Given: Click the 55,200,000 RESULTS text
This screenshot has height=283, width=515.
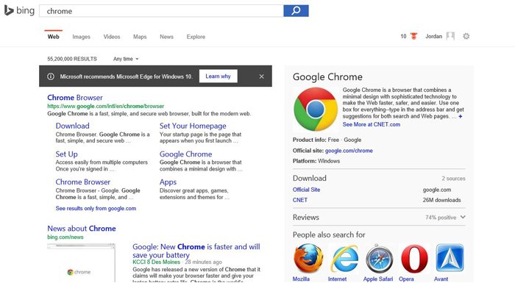Looking at the screenshot, I should coord(72,59).
